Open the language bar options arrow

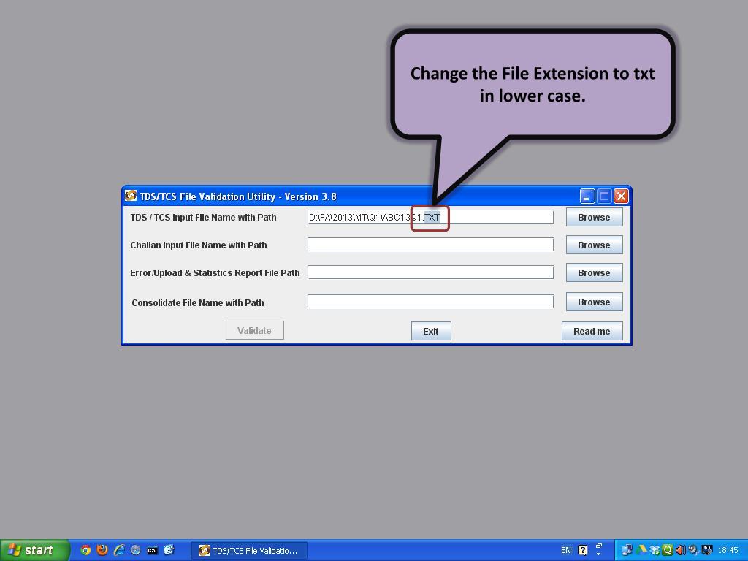(599, 554)
